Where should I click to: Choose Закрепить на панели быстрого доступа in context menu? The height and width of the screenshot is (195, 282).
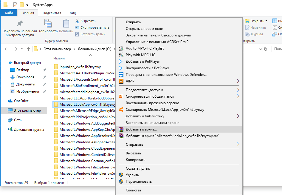(179, 35)
